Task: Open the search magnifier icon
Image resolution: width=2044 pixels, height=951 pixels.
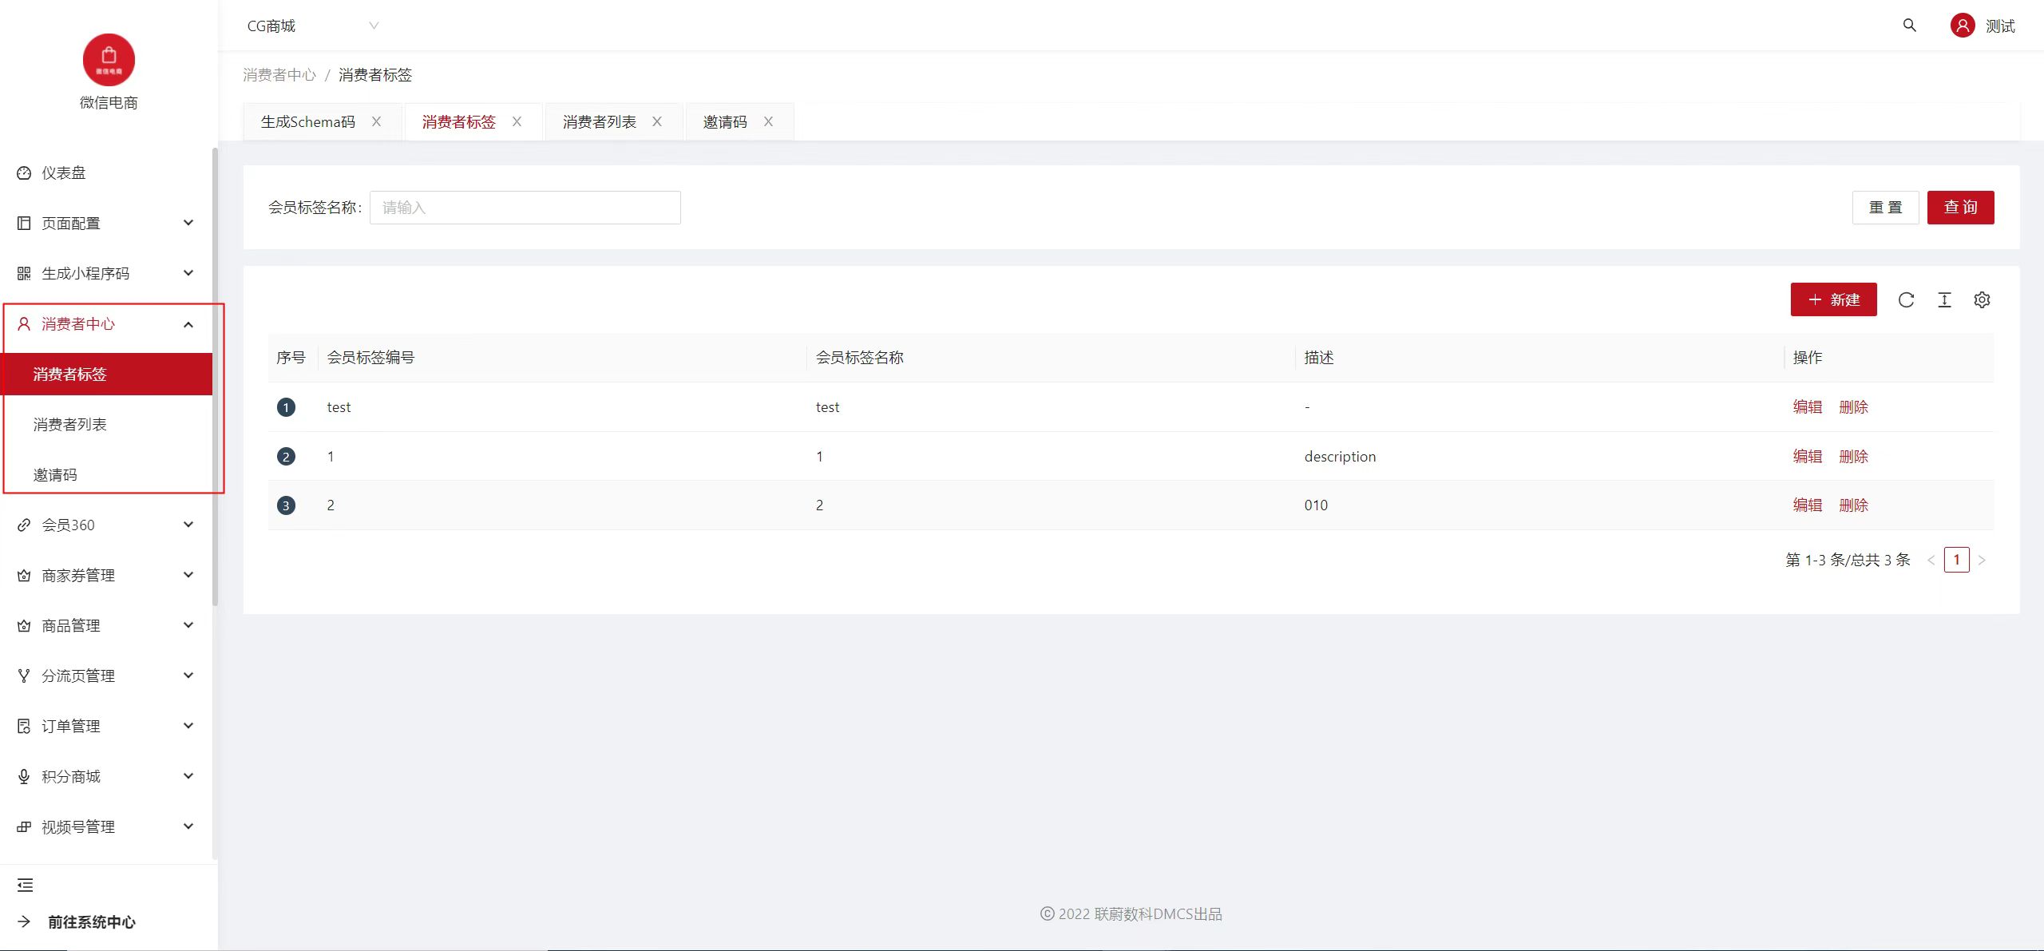Action: 1909,26
